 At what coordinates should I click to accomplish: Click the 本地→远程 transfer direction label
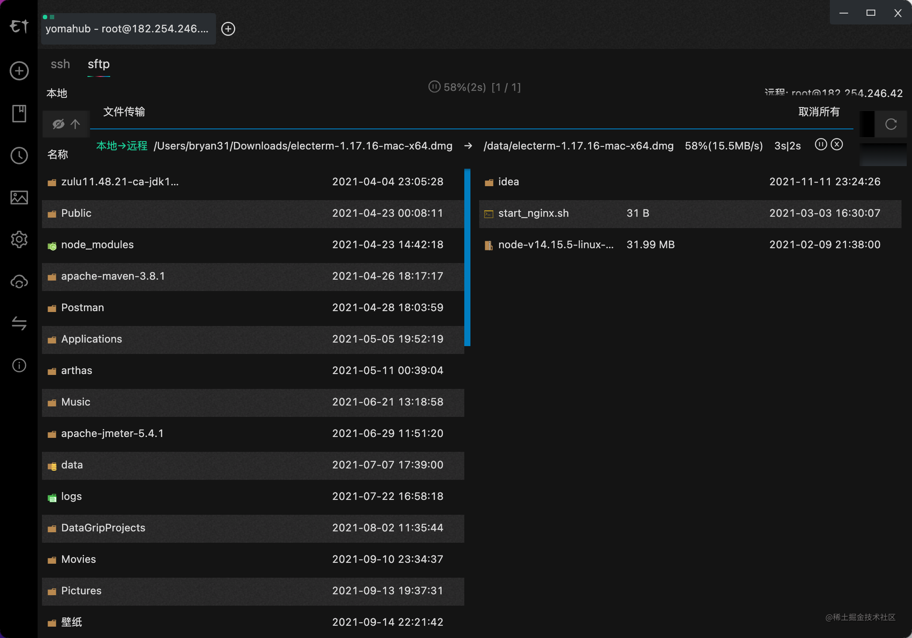coord(122,146)
